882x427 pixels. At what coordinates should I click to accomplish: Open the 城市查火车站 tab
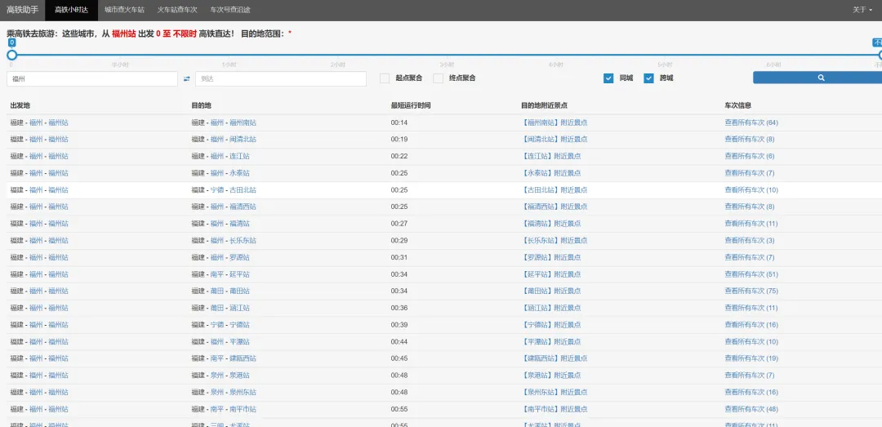pos(124,10)
